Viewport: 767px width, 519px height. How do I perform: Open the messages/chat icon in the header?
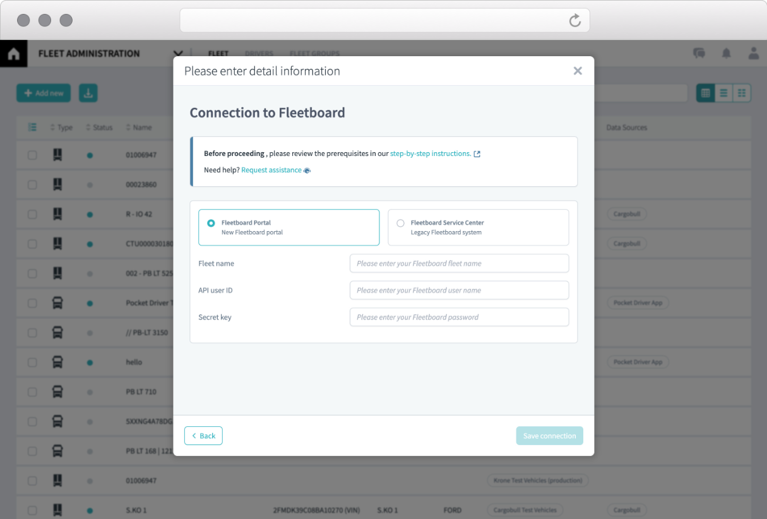699,54
